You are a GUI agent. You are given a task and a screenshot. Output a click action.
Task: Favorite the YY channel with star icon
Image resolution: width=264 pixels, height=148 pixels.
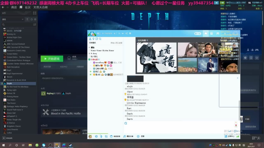(x=119, y=33)
